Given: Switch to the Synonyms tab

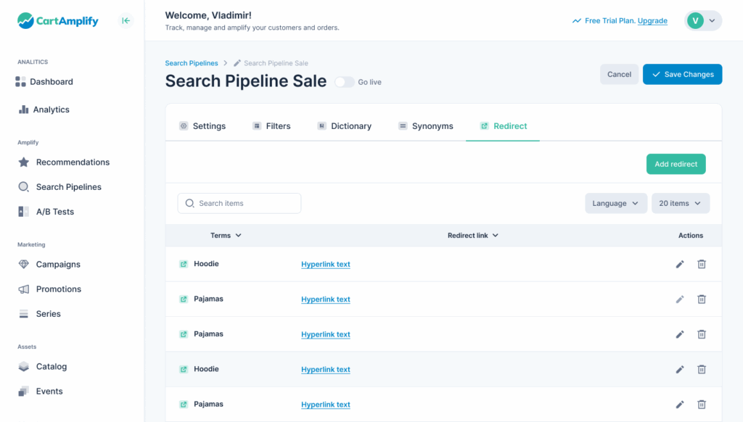Looking at the screenshot, I should 425,126.
